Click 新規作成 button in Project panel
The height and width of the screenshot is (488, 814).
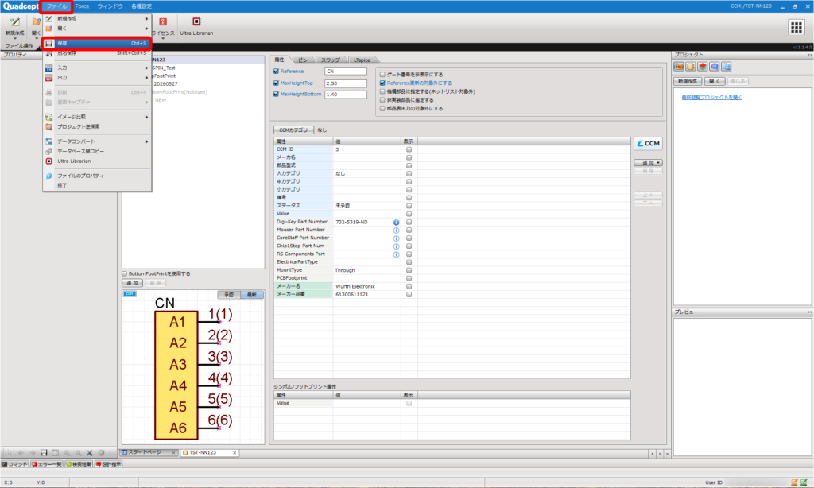[x=688, y=82]
